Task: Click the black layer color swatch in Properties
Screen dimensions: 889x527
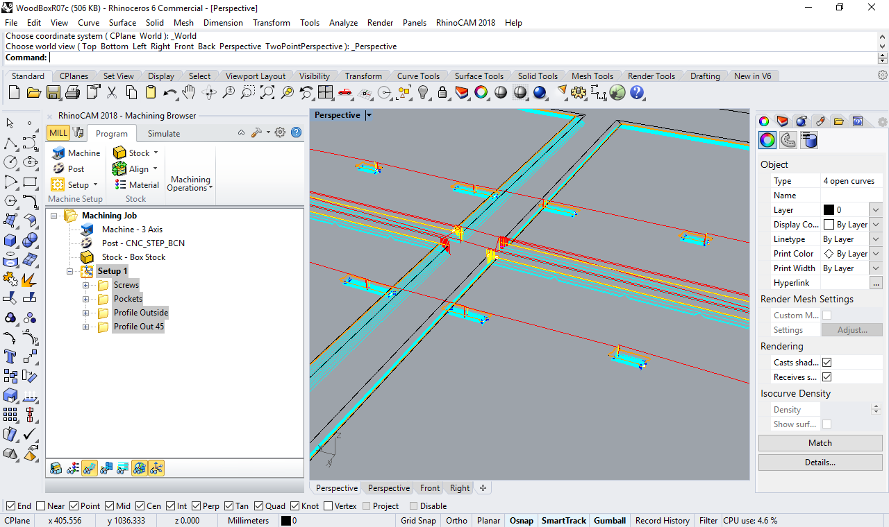Action: [x=829, y=210]
